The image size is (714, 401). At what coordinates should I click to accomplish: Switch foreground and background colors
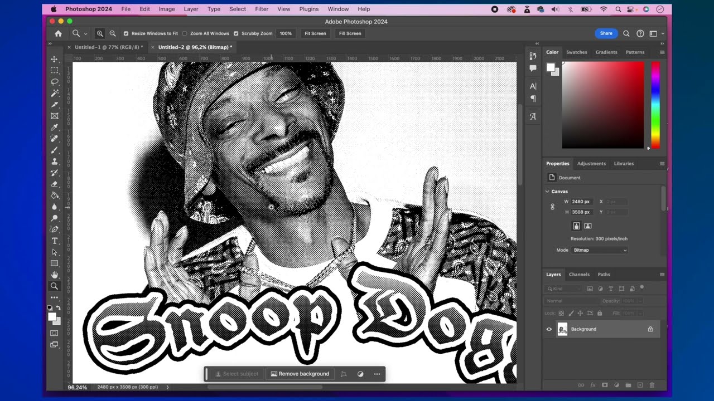[x=58, y=308]
